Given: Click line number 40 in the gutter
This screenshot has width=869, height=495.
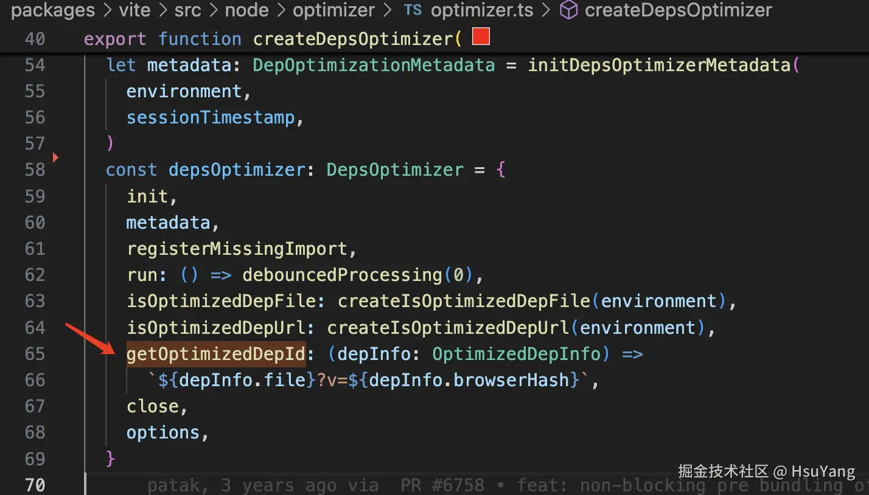Looking at the screenshot, I should point(35,39).
